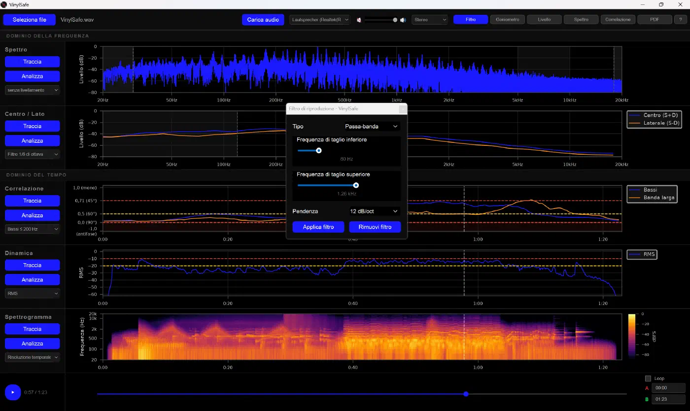This screenshot has width=690, height=411.
Task: Click the Banda larga legend entry
Action: [x=651, y=197]
